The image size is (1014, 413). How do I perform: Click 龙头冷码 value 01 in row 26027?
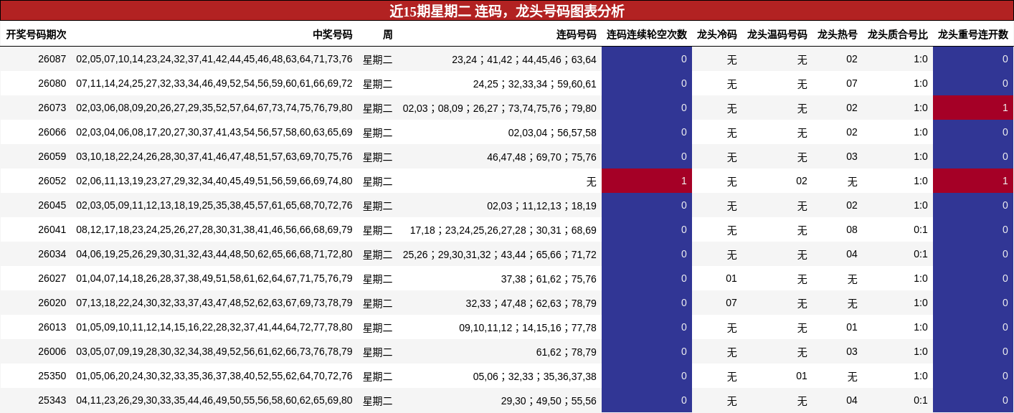click(x=731, y=278)
